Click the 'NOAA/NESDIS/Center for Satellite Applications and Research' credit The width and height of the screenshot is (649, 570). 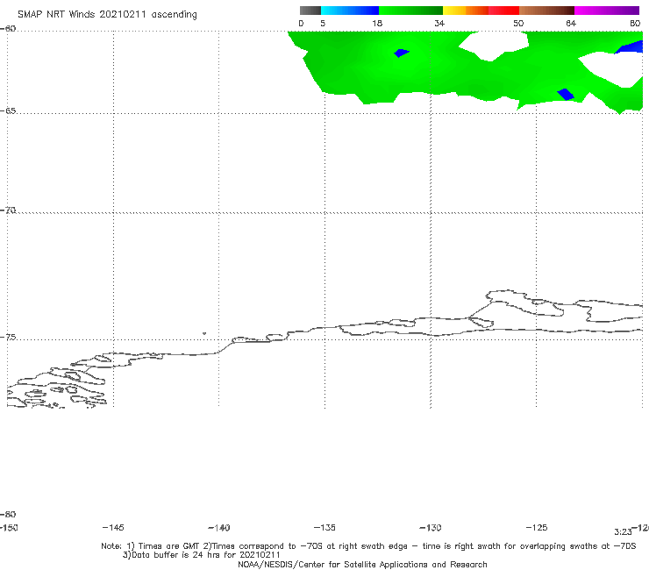click(x=362, y=565)
